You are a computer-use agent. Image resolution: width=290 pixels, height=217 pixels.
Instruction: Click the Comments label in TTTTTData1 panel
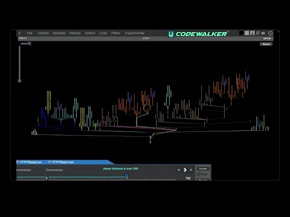point(54,170)
